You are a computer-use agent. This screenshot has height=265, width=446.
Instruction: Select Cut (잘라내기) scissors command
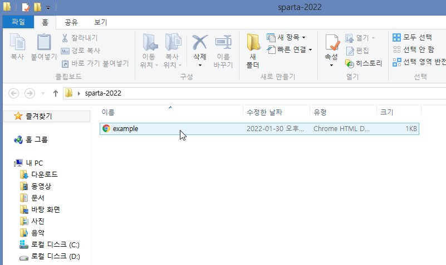[x=80, y=38]
